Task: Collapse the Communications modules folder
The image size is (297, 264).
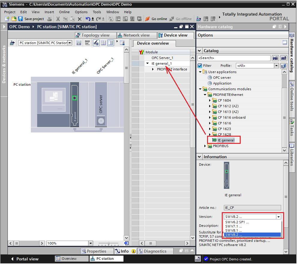Action: pyautogui.click(x=200, y=89)
